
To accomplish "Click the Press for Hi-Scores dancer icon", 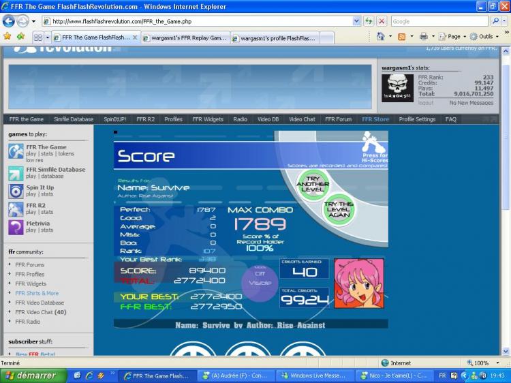I will click(x=372, y=144).
